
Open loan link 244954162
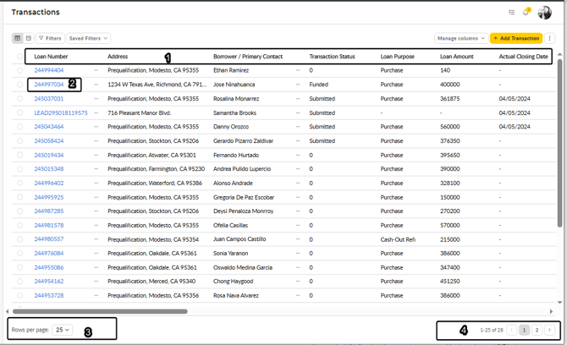49,281
